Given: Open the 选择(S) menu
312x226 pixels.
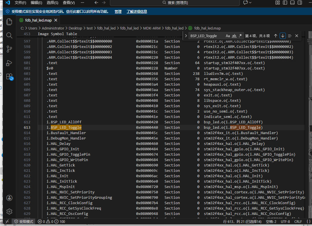Looking at the screenshot, I should 52,3.
